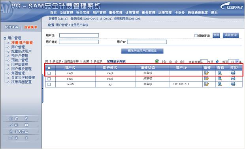Click the first page pagination arrow
This screenshot has height=149, width=245.
[x=164, y=62]
